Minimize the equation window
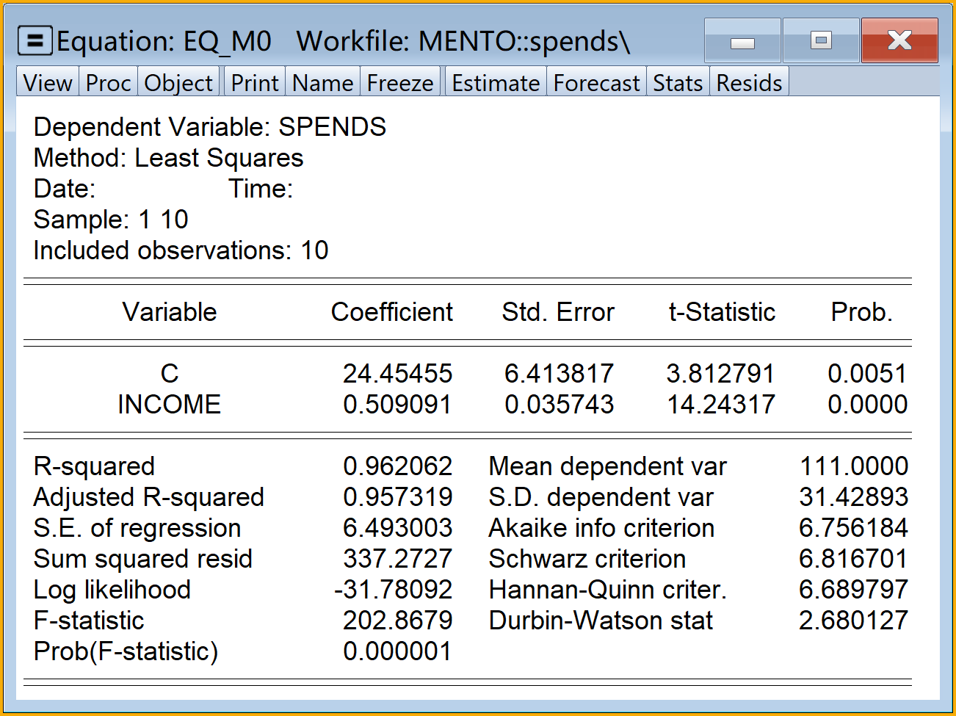This screenshot has width=956, height=716. pos(742,41)
